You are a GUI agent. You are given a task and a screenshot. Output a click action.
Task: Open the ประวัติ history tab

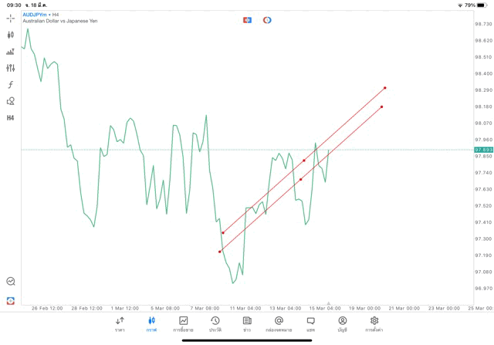pyautogui.click(x=215, y=324)
